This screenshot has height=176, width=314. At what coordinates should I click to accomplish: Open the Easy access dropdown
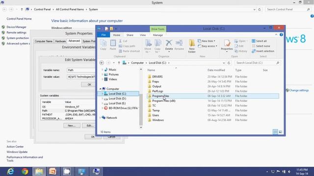point(208,46)
